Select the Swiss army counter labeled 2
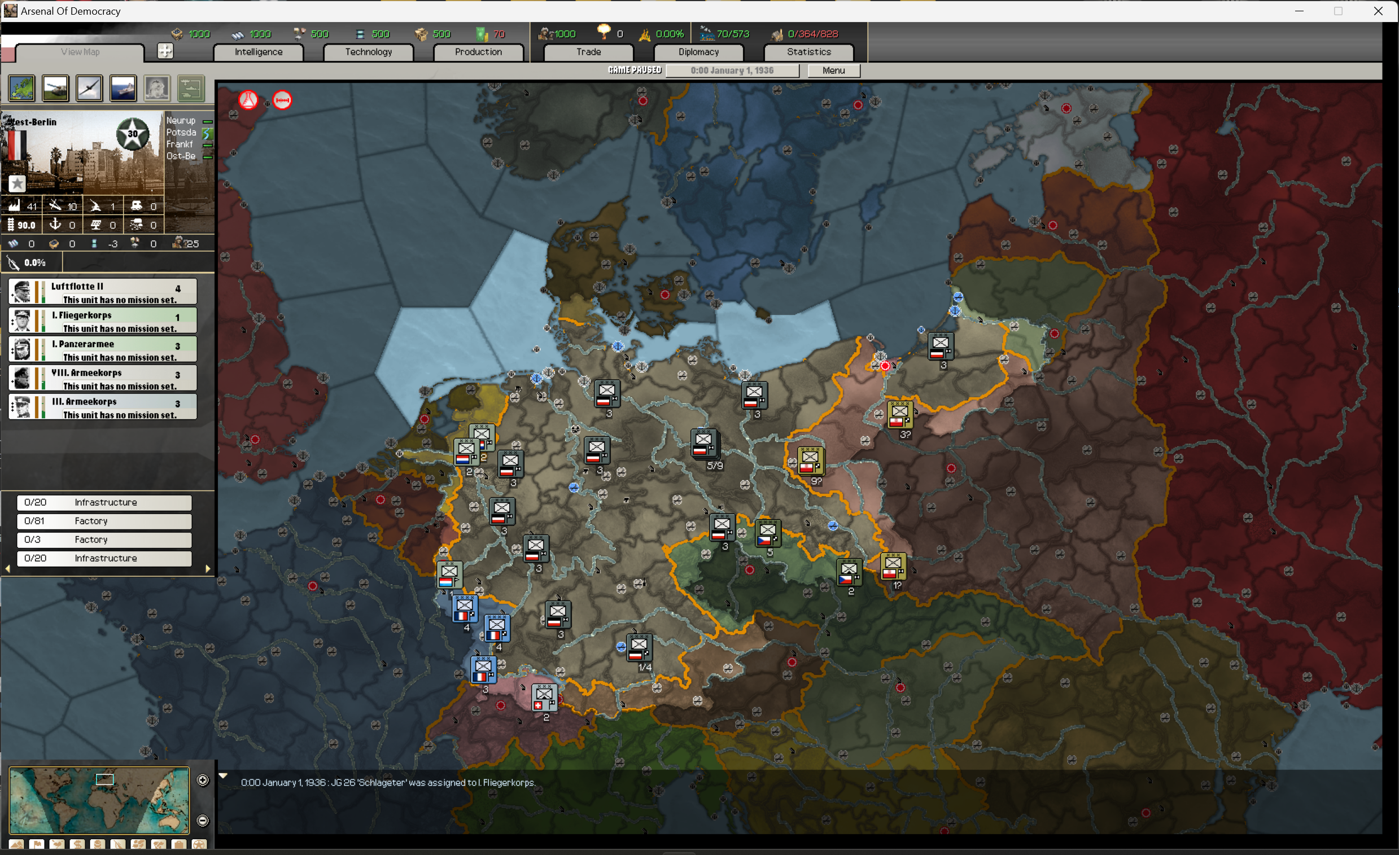This screenshot has height=855, width=1399. tap(544, 698)
